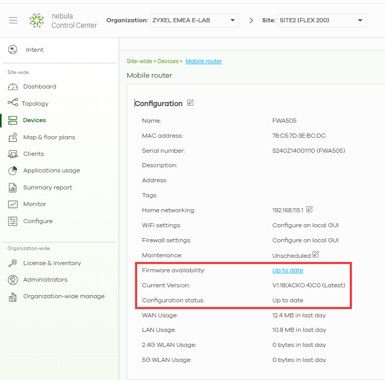Open the Site dropdown SITE2 (FLEX 200)

tap(322, 20)
